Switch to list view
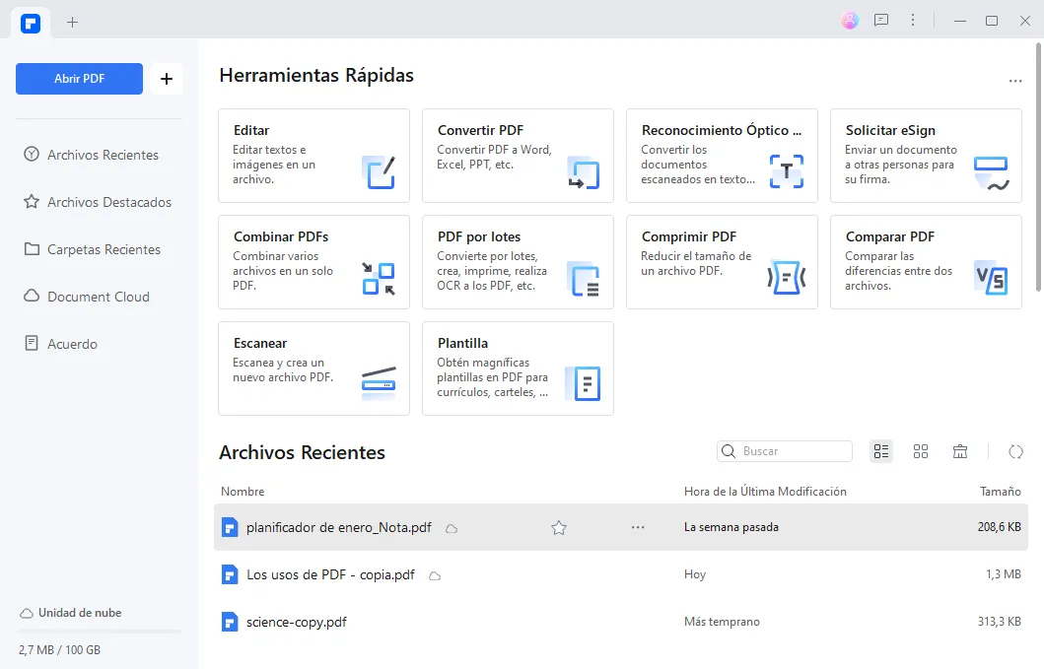 tap(881, 451)
